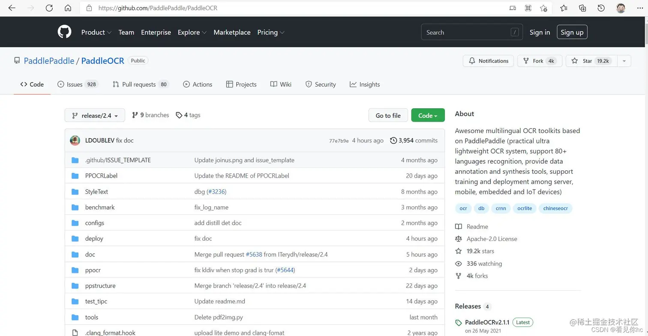Image resolution: width=648 pixels, height=336 pixels.
Task: Click the chineseocr topic tag
Action: point(555,208)
